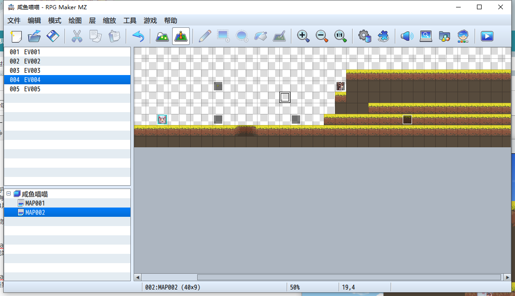Create a new project with toolbar icon
The height and width of the screenshot is (296, 515).
tap(16, 36)
